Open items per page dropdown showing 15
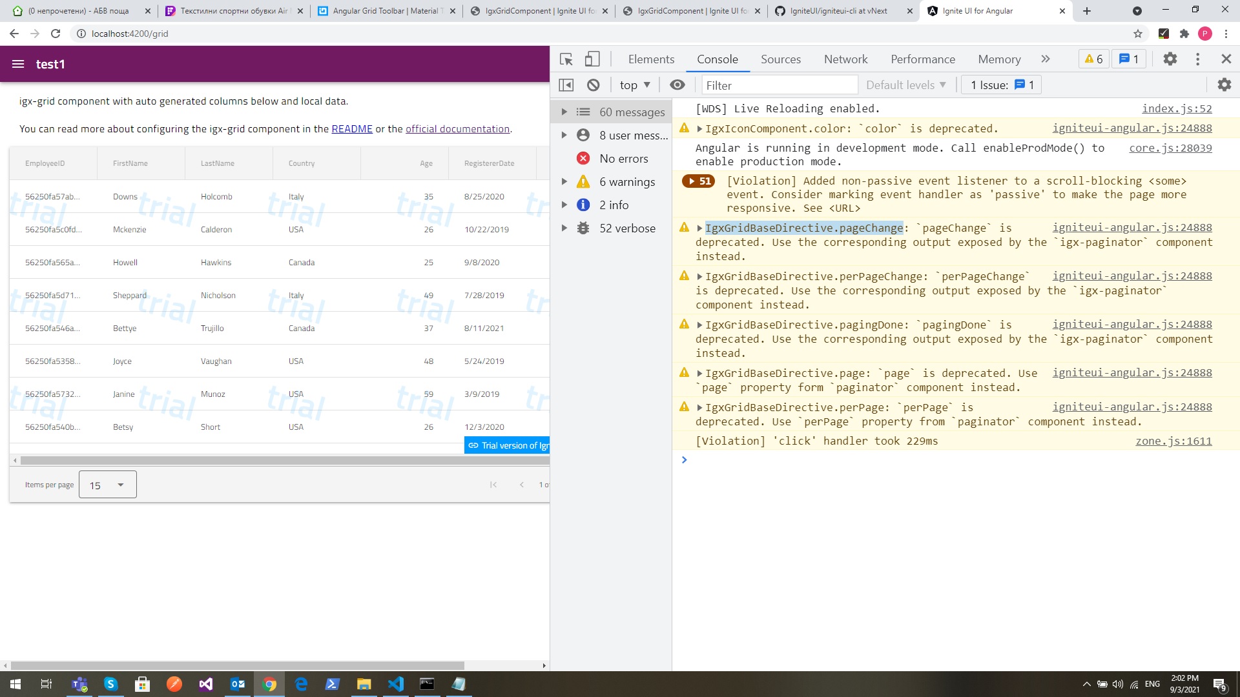Image resolution: width=1240 pixels, height=697 pixels. pos(107,485)
